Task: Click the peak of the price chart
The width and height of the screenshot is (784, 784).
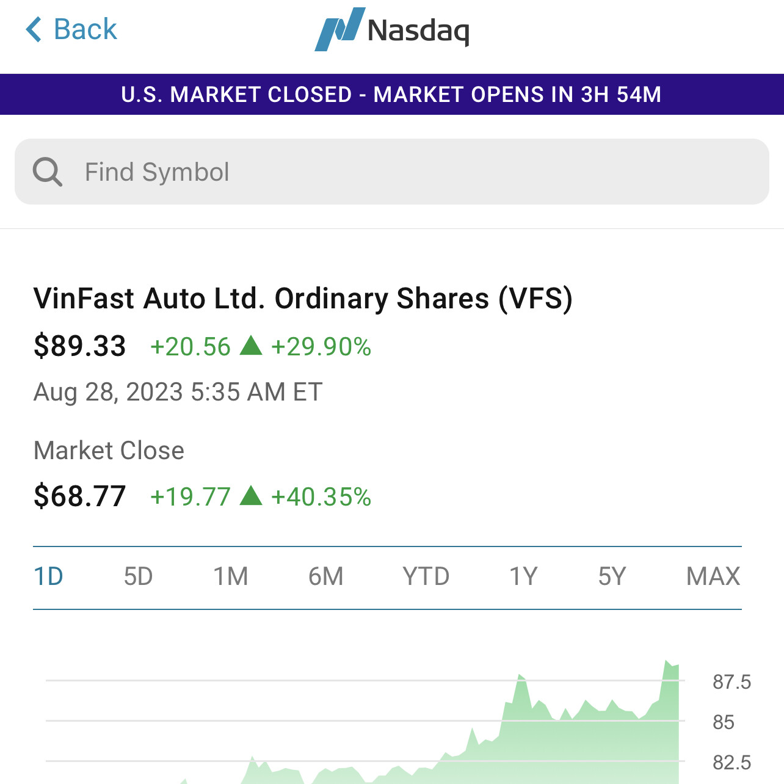Action: (666, 662)
